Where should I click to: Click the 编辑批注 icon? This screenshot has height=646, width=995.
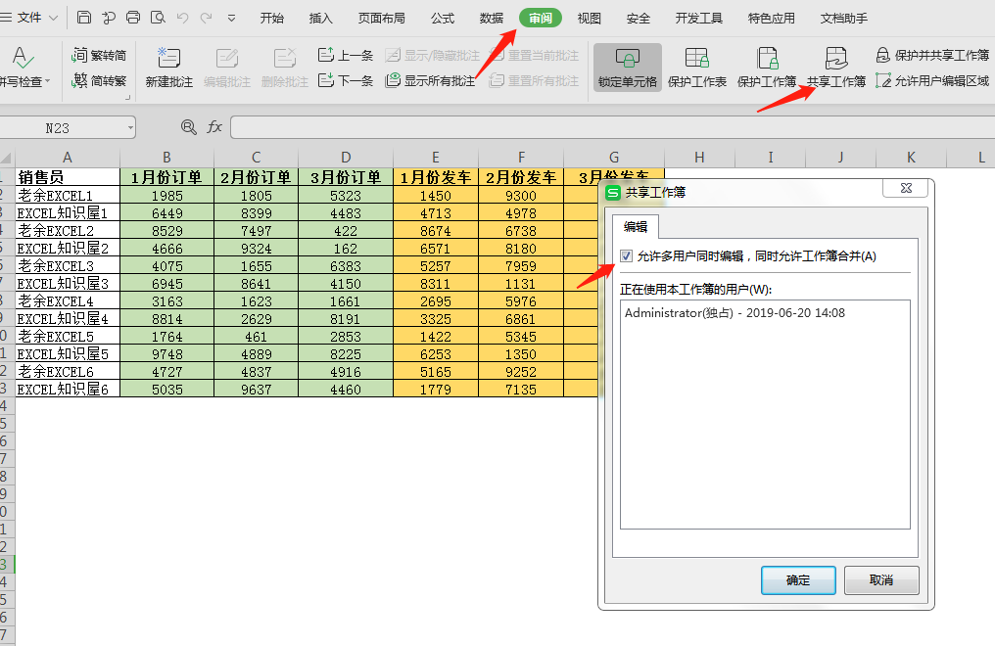point(226,67)
